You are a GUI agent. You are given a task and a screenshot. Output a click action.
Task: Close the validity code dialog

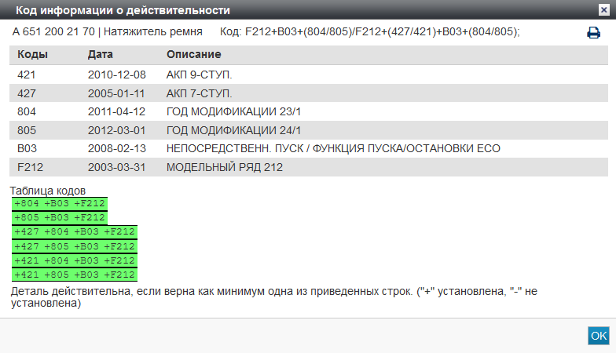click(x=603, y=10)
